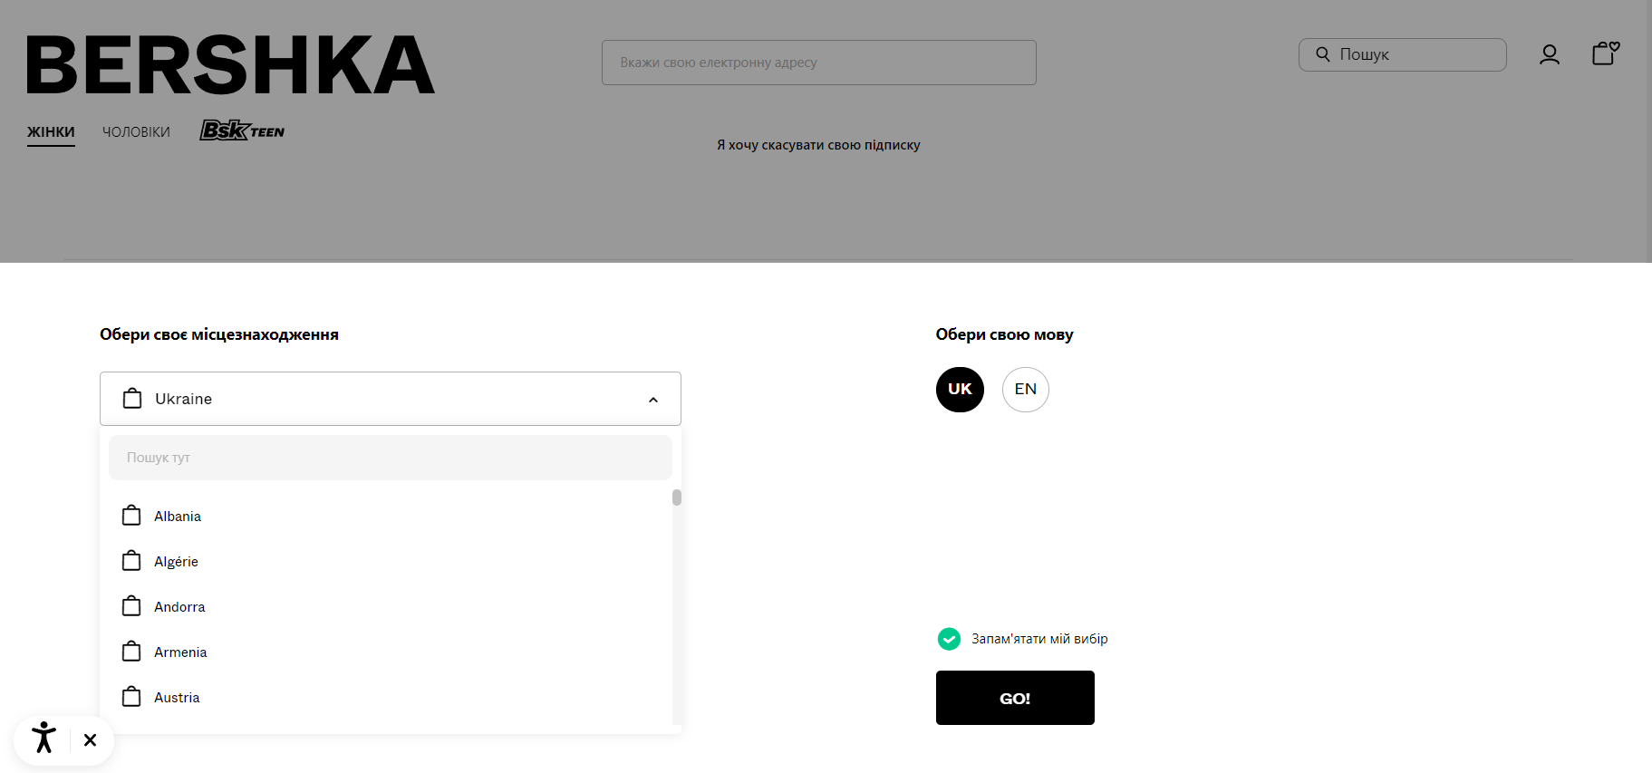
Task: Select EN language option
Action: pos(1025,390)
